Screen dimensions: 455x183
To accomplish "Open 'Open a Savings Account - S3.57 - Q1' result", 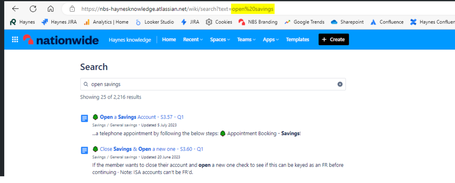I will click(x=141, y=117).
